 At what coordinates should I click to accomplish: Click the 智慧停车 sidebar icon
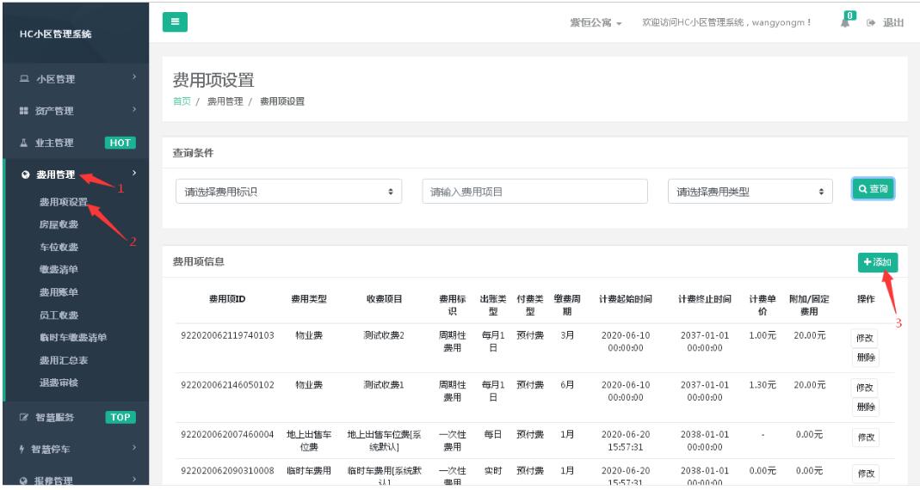coord(23,448)
